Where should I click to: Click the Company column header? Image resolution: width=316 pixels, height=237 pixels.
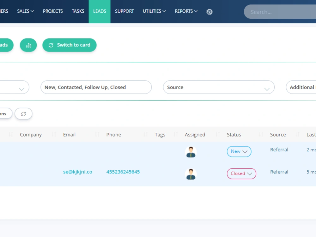[31, 135]
